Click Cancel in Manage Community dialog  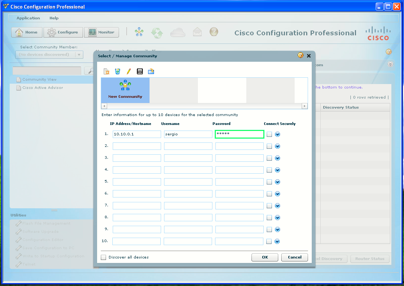(295, 257)
